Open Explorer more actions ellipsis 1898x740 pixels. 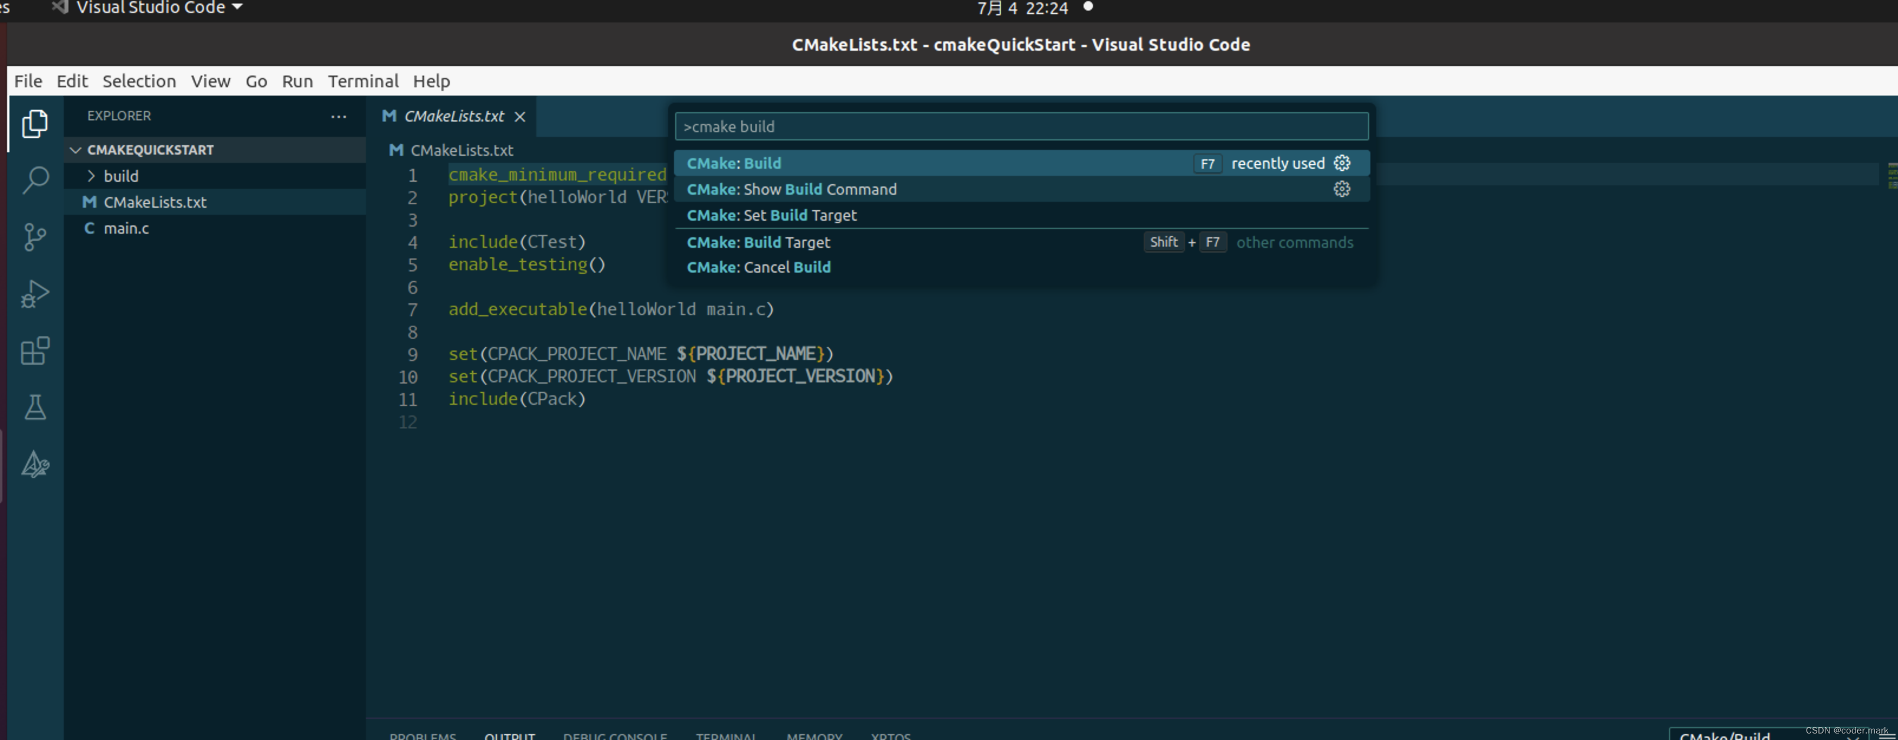point(338,116)
